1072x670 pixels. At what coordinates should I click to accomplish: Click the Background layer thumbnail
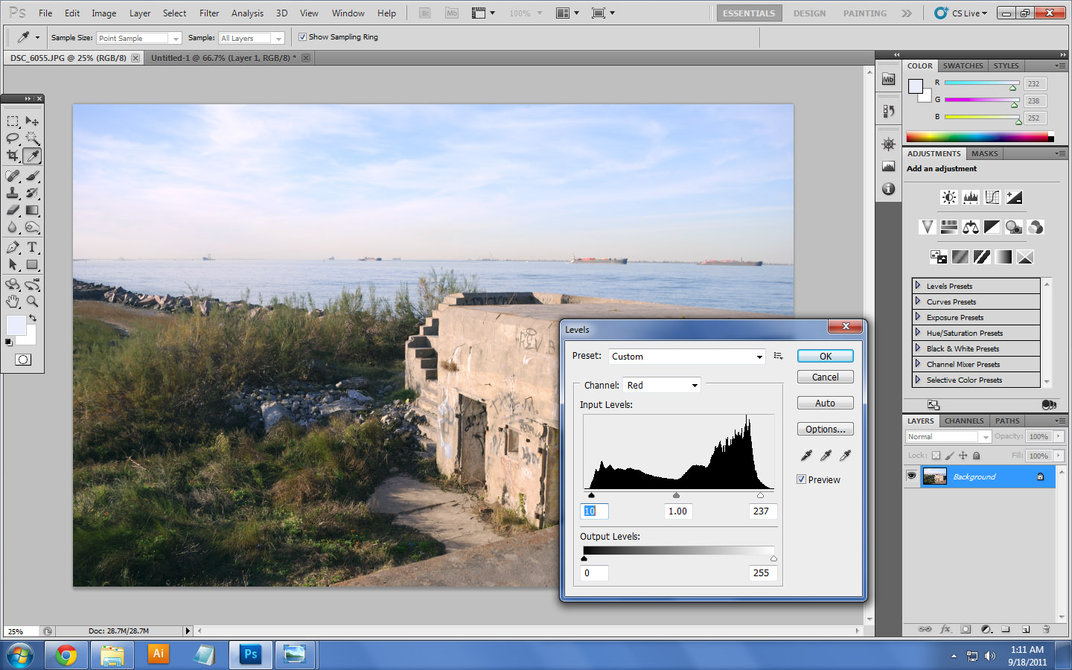(934, 476)
